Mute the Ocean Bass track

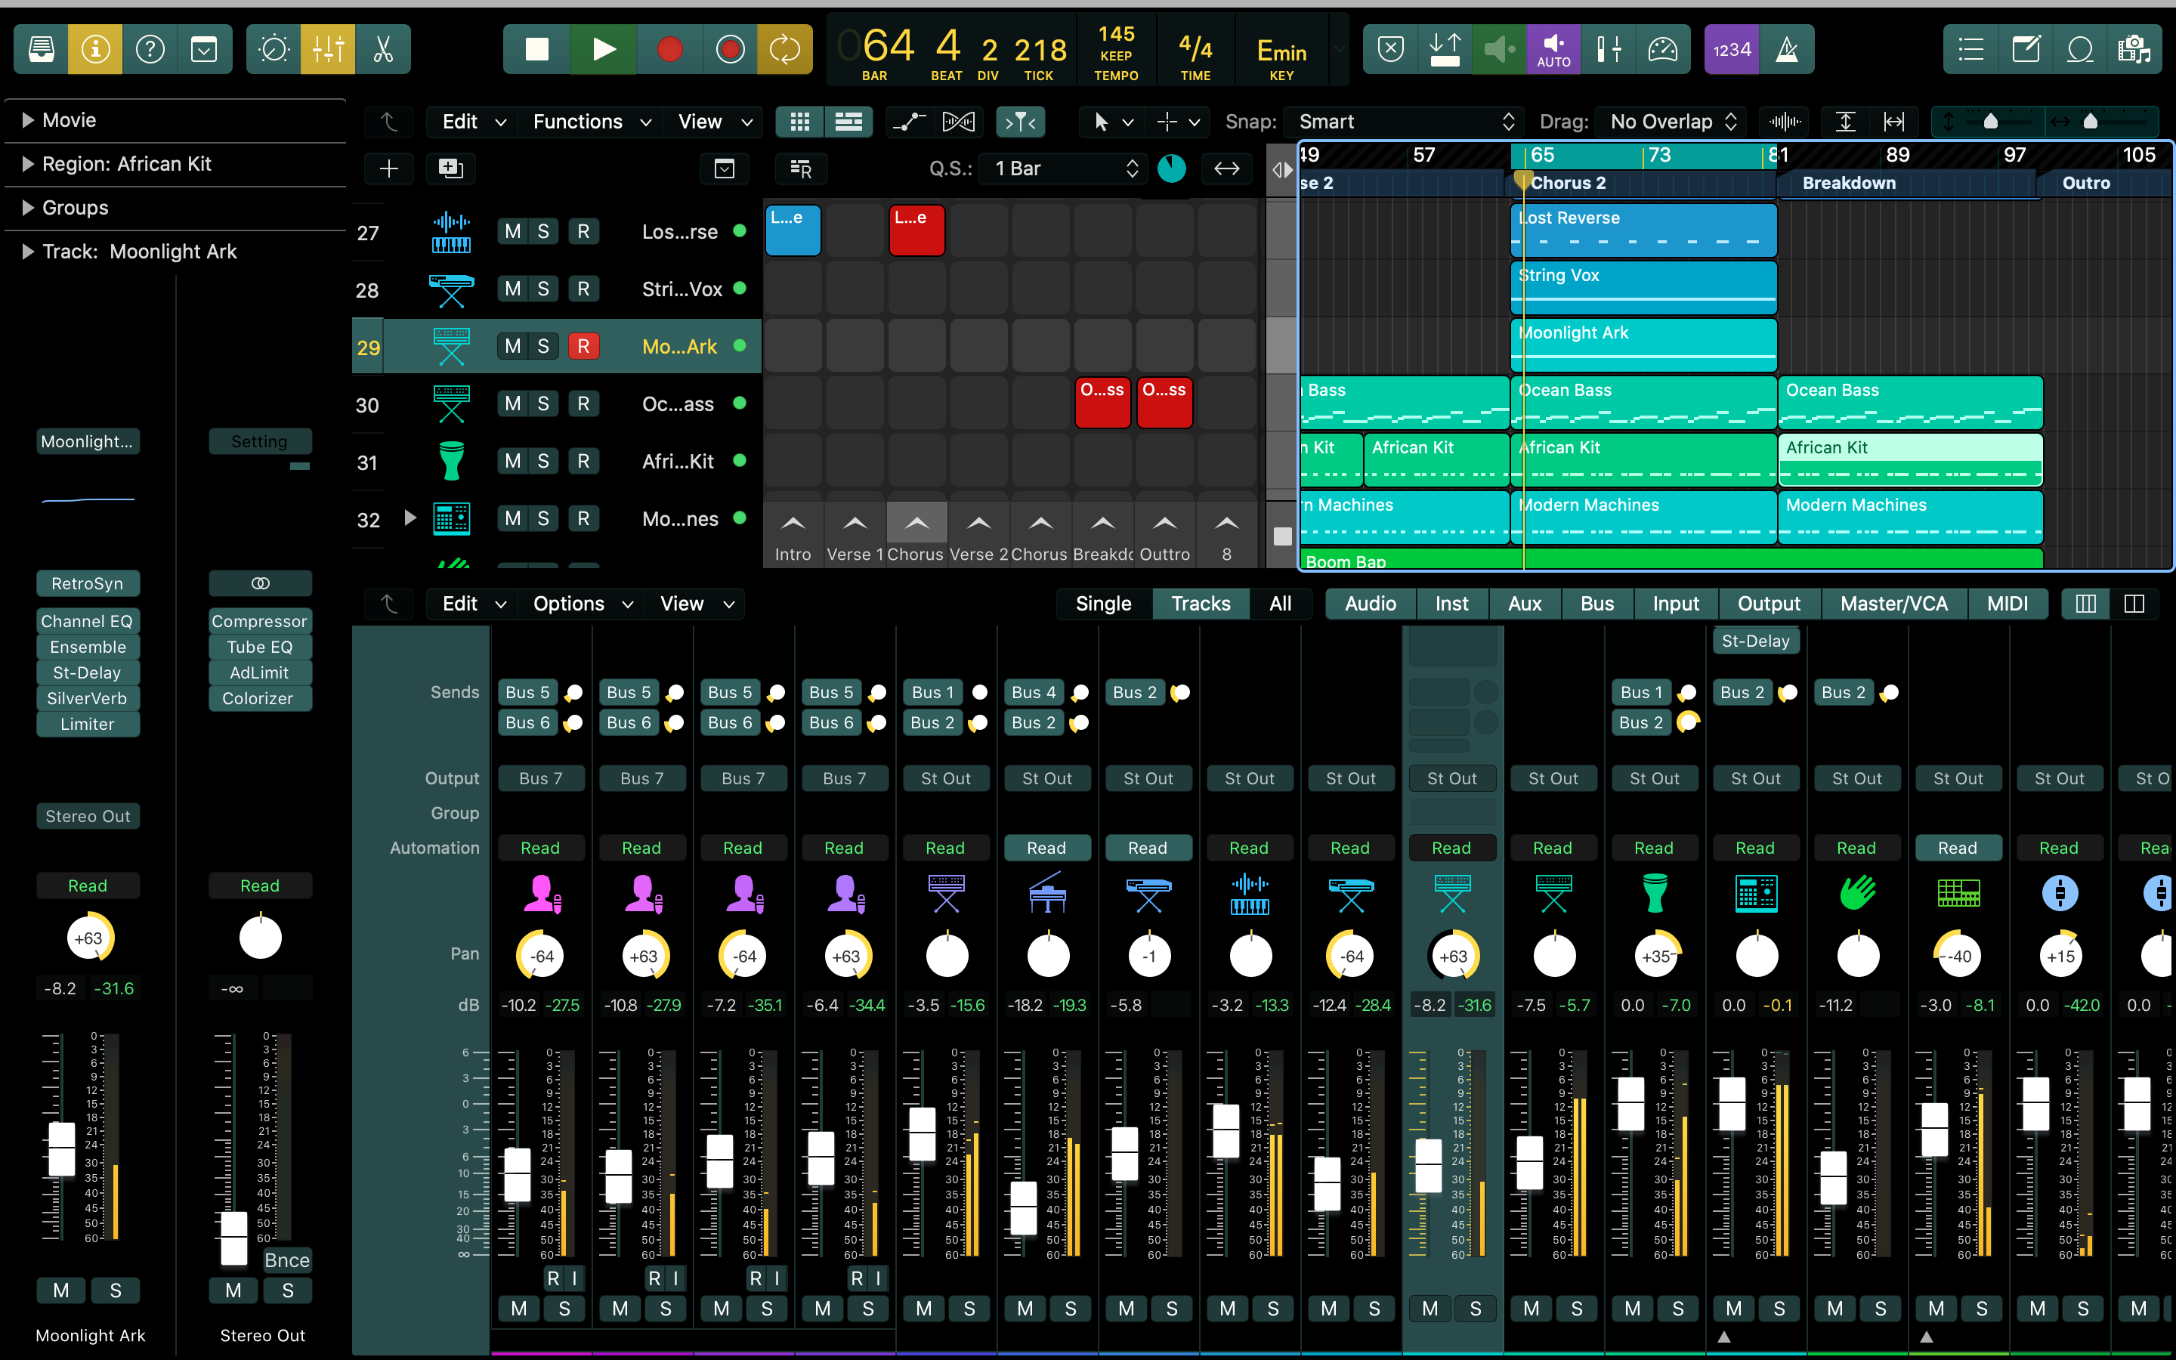[512, 404]
